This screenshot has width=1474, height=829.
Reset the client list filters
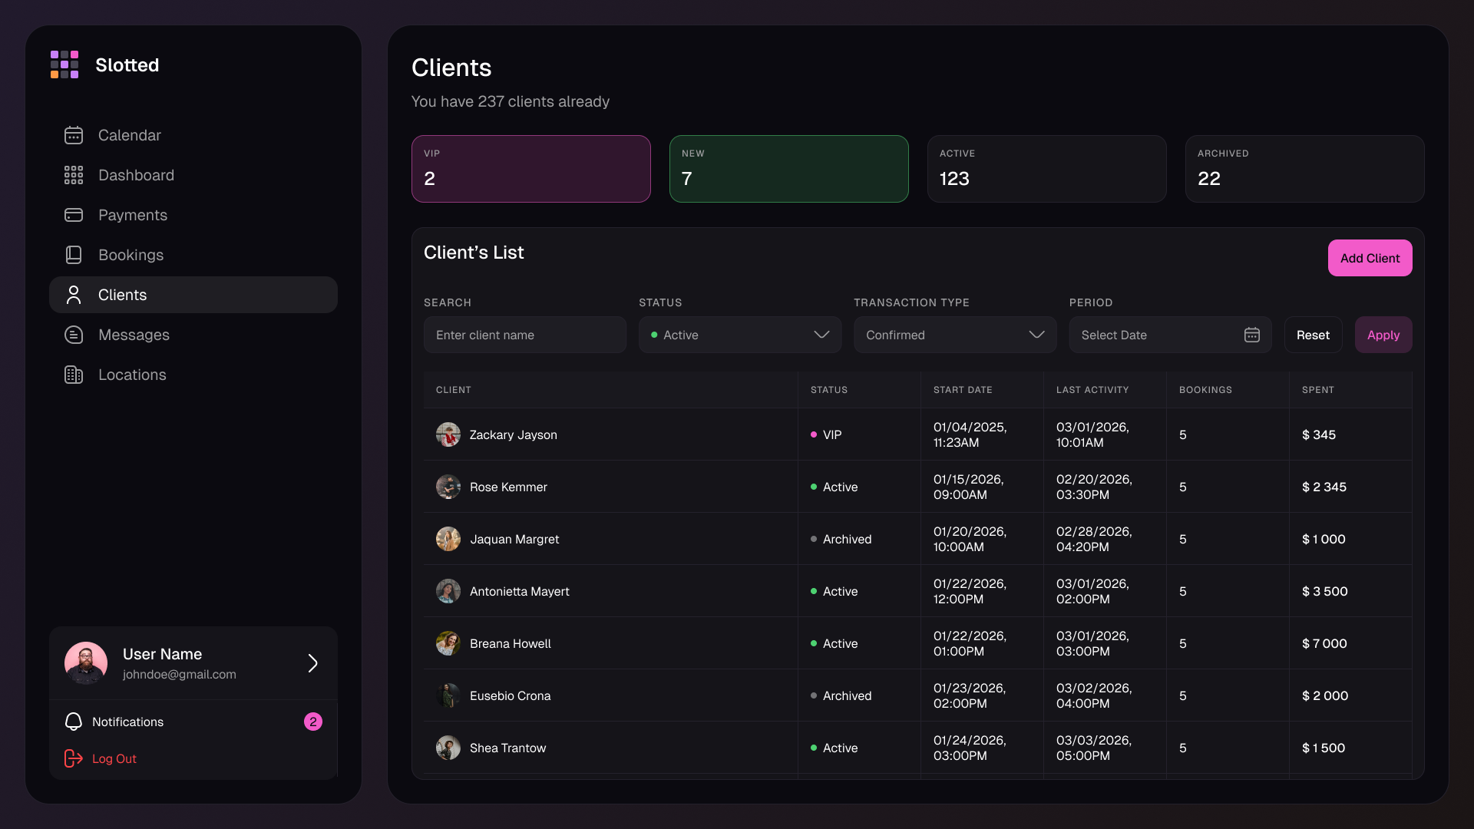click(x=1313, y=335)
